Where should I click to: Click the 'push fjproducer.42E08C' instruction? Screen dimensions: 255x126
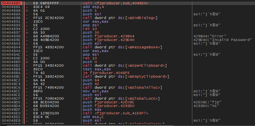point(109,102)
